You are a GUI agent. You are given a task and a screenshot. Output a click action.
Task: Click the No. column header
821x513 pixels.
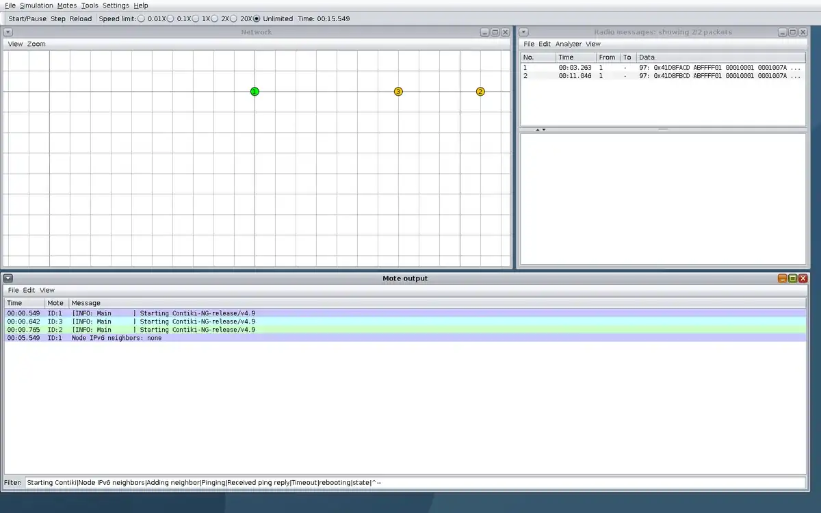click(x=538, y=57)
